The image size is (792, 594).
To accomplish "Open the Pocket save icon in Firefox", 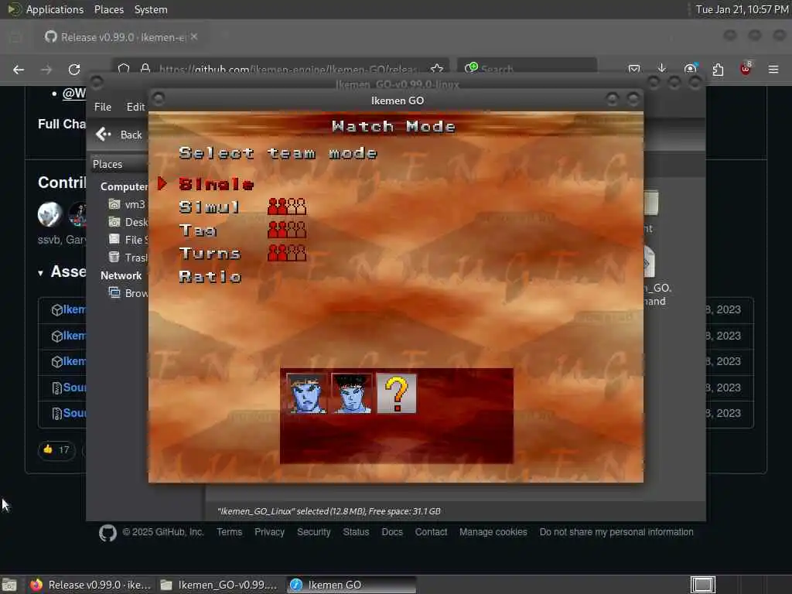I will click(x=634, y=69).
